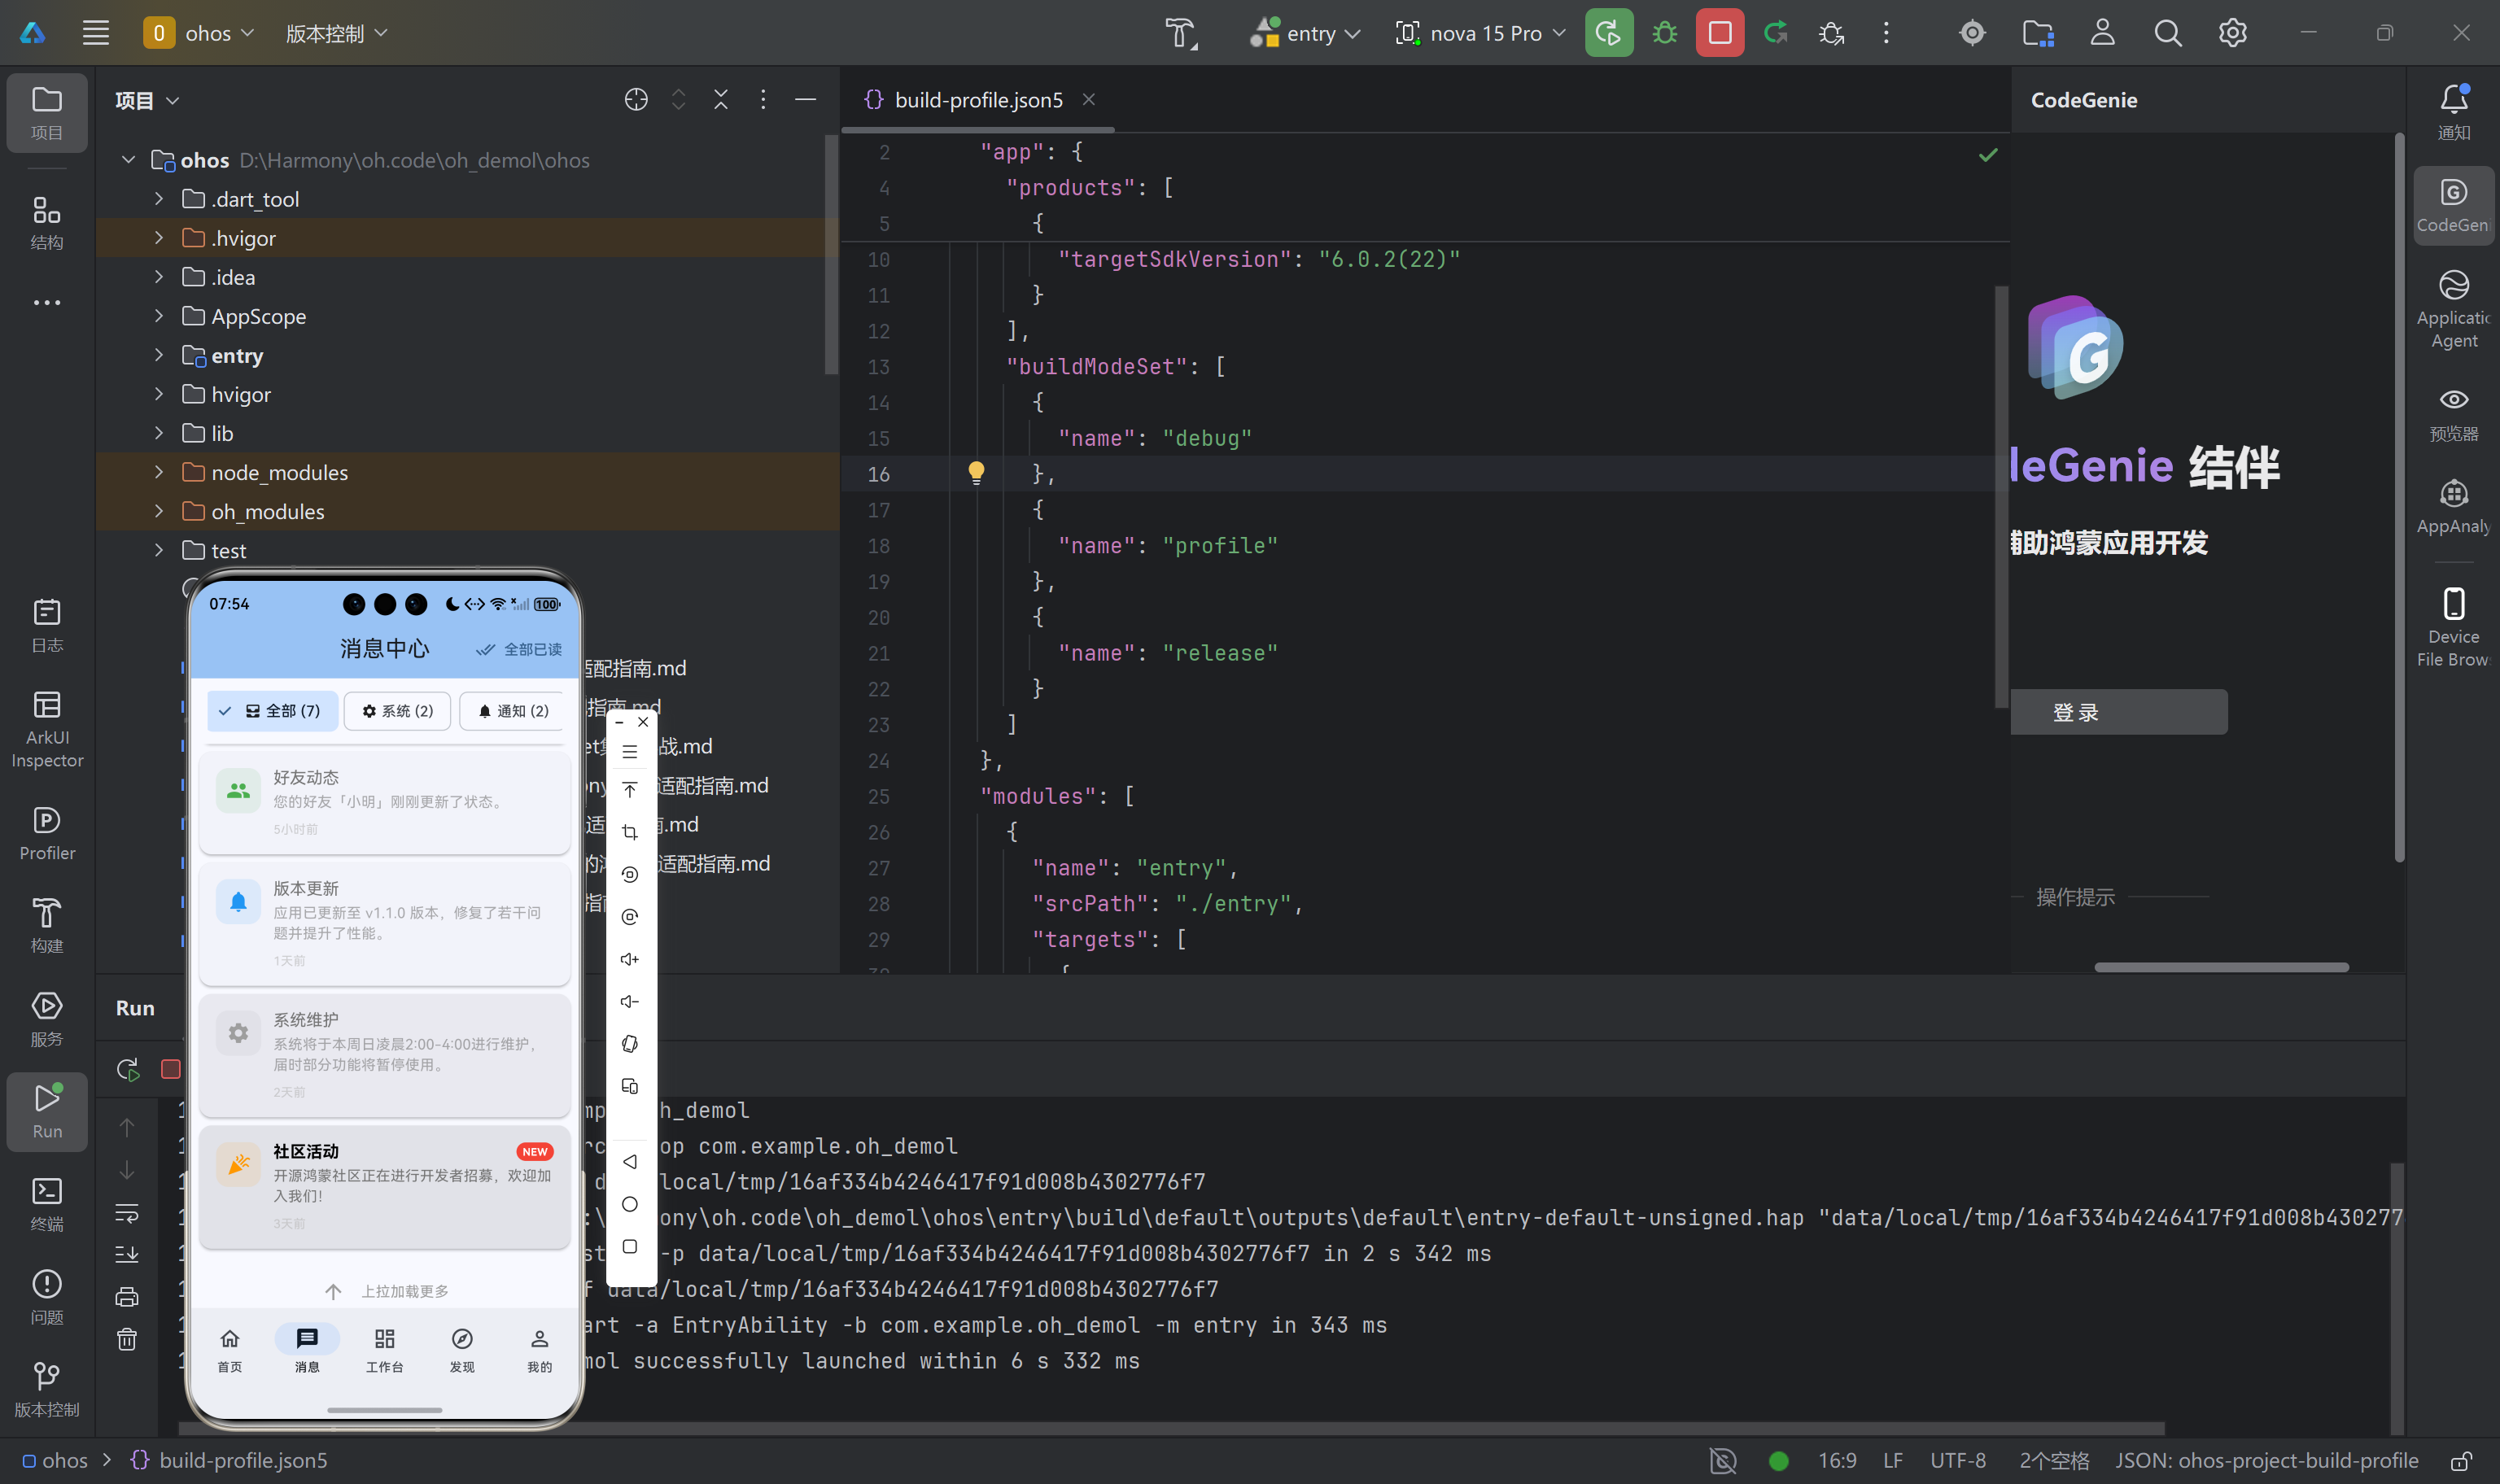Click the locate-in-project target icon
Screen dimensions: 2500x1484
click(x=636, y=100)
